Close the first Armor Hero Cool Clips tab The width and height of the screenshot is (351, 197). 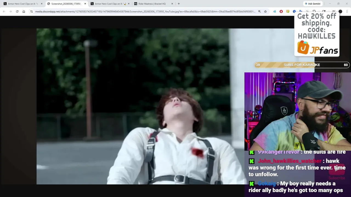click(x=42, y=4)
